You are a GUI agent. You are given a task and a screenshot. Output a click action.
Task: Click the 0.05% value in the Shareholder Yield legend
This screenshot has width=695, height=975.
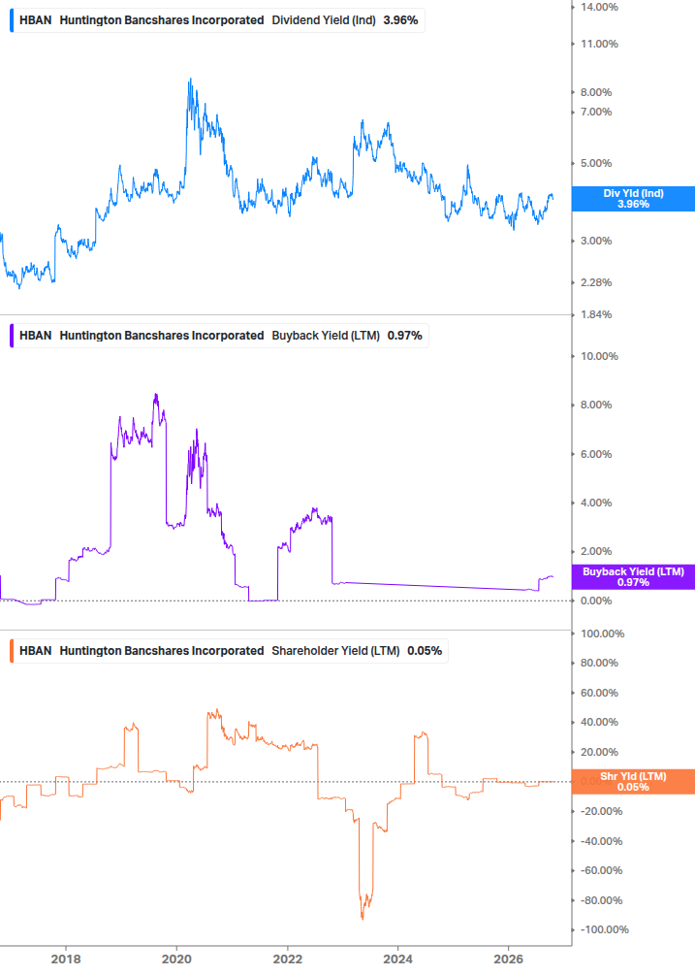(x=425, y=651)
